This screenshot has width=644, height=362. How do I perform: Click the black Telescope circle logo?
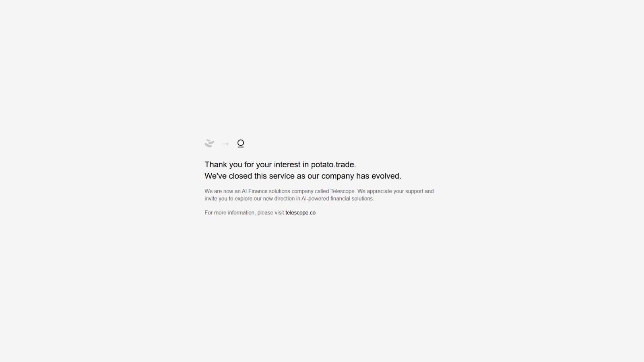(241, 143)
